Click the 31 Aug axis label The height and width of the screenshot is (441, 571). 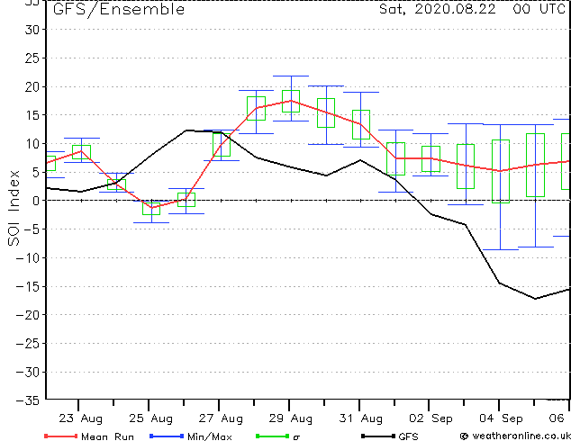pyautogui.click(x=361, y=418)
